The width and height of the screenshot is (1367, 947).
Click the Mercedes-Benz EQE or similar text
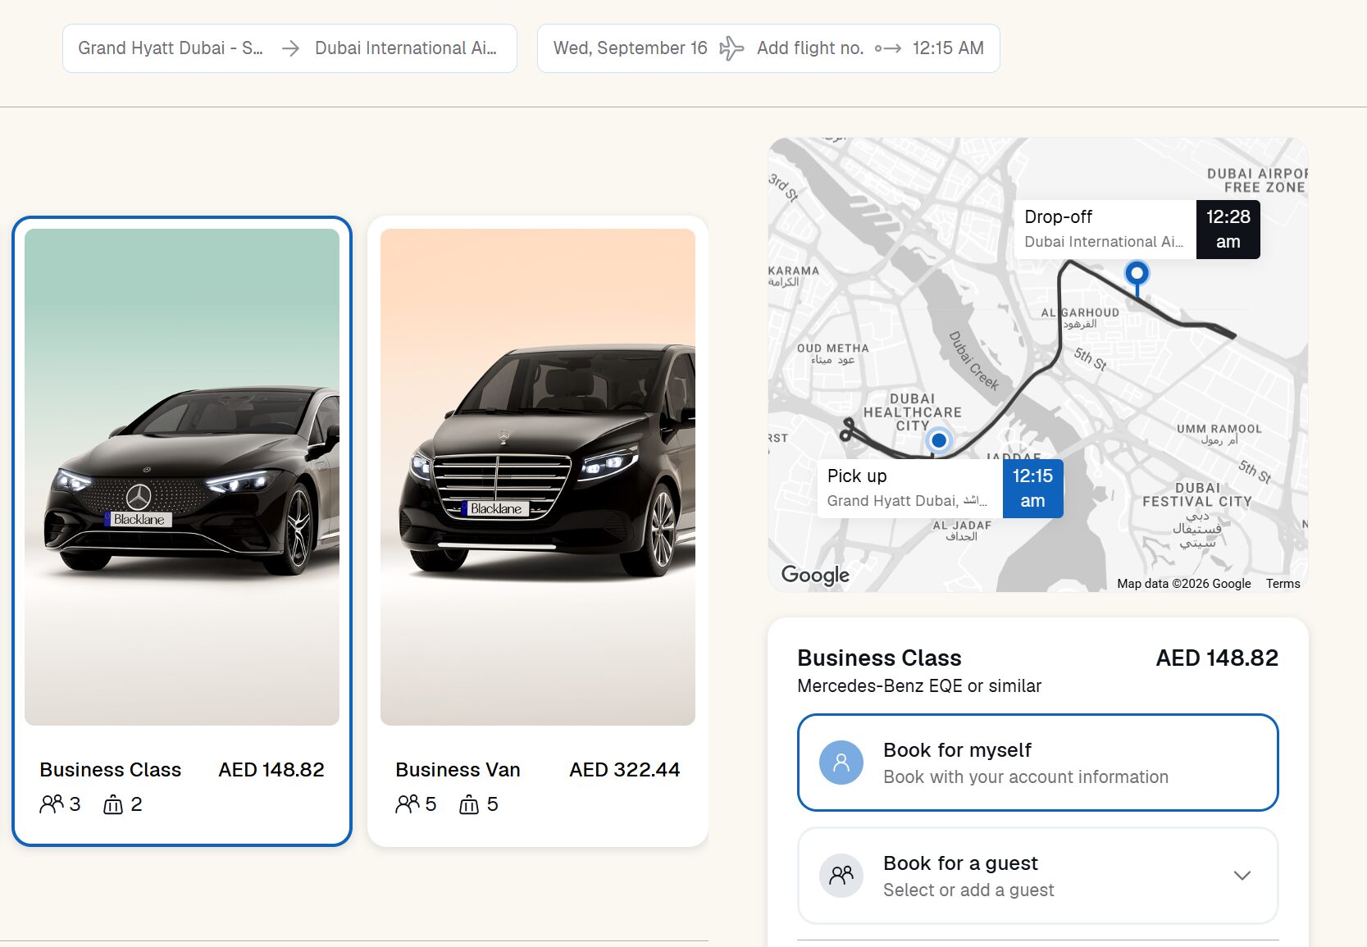click(x=919, y=686)
